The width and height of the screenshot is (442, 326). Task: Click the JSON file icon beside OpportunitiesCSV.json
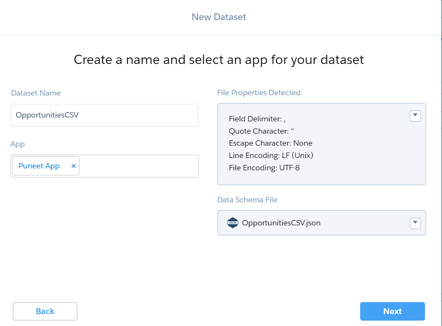coord(232,223)
